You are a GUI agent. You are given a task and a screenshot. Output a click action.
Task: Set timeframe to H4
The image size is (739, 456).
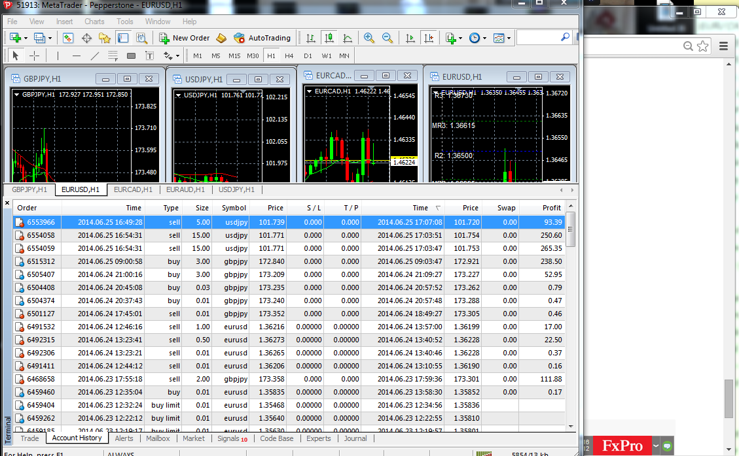289,56
